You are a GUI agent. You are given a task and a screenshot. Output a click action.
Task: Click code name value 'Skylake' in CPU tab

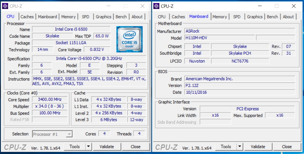point(52,36)
